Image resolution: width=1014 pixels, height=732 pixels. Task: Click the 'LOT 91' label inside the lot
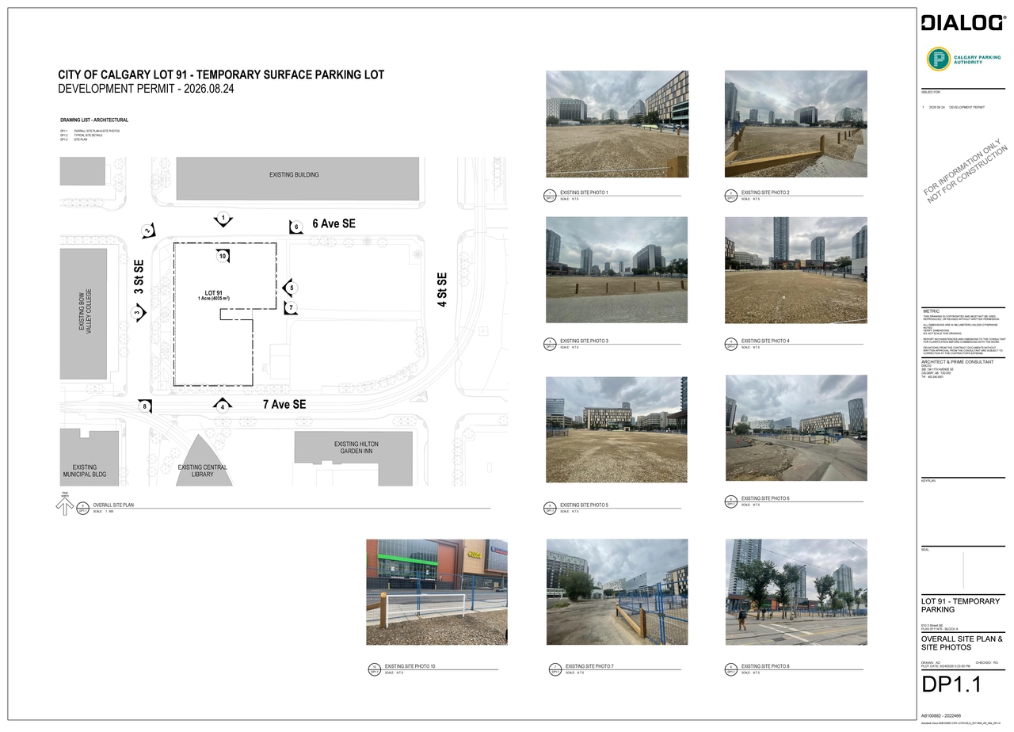(214, 293)
